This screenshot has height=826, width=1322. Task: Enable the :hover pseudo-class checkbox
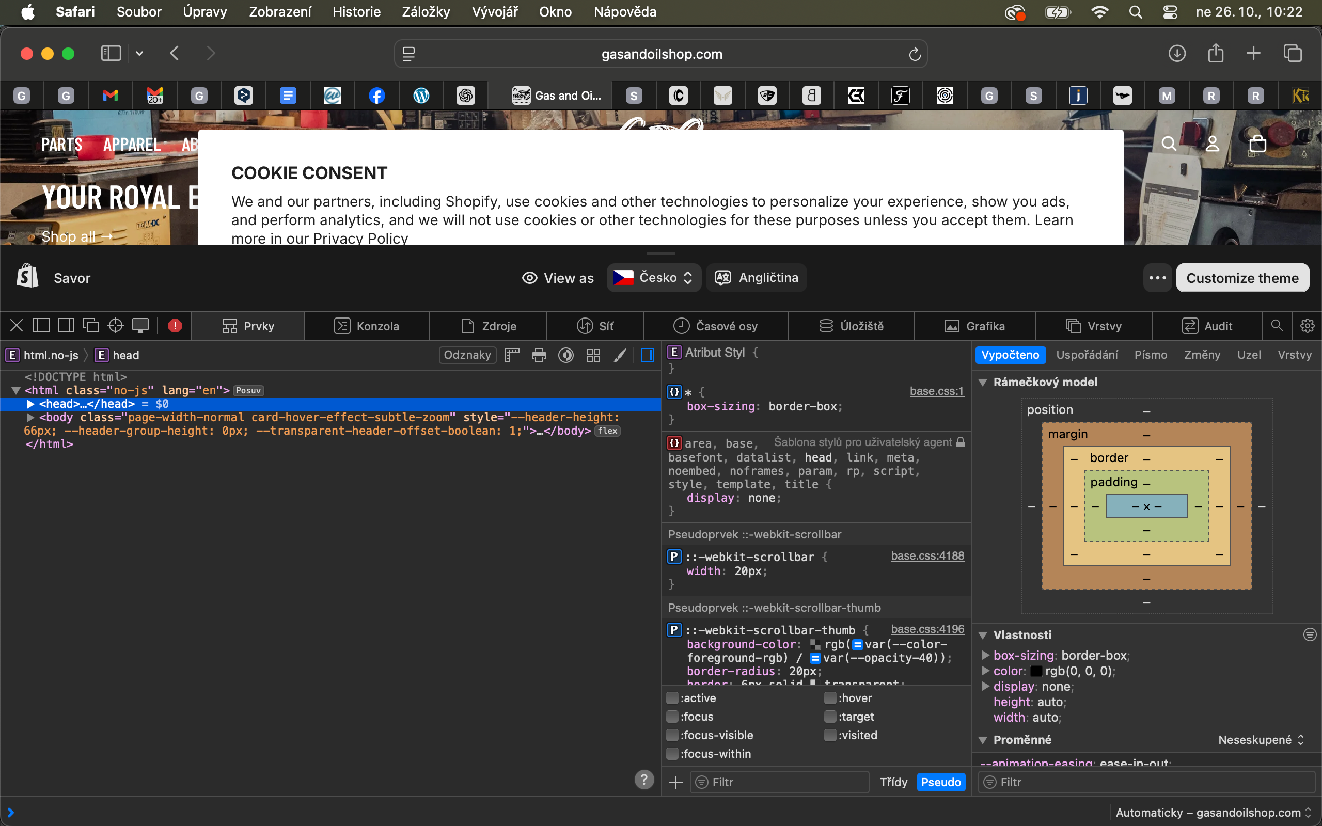click(830, 698)
